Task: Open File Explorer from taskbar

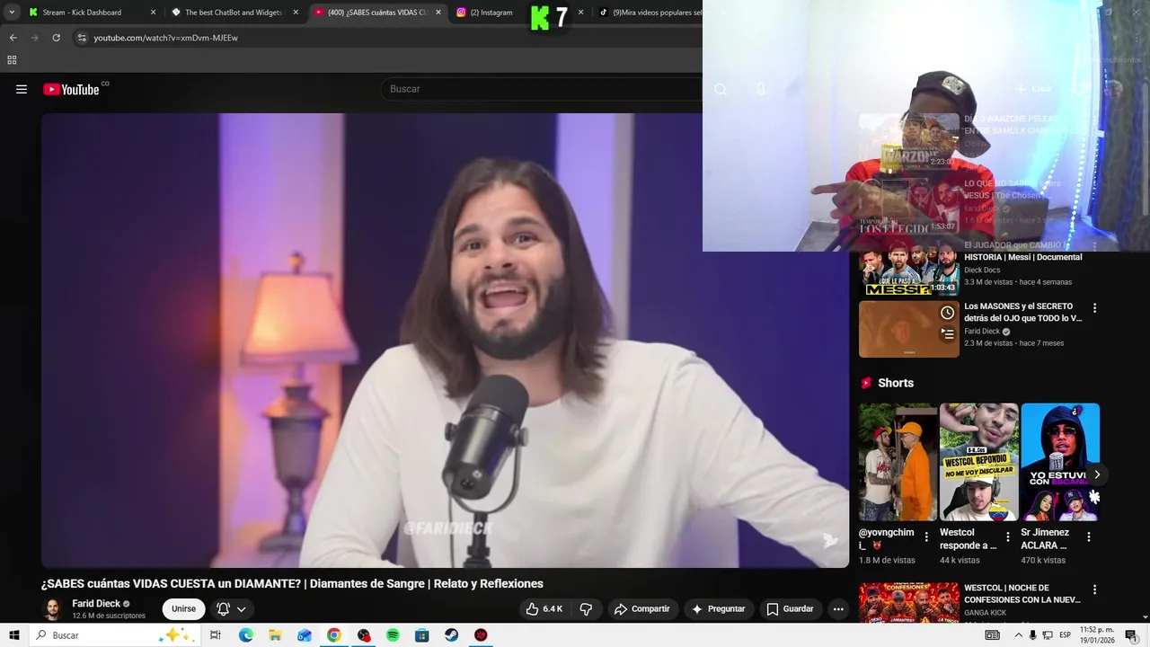Action: (275, 635)
